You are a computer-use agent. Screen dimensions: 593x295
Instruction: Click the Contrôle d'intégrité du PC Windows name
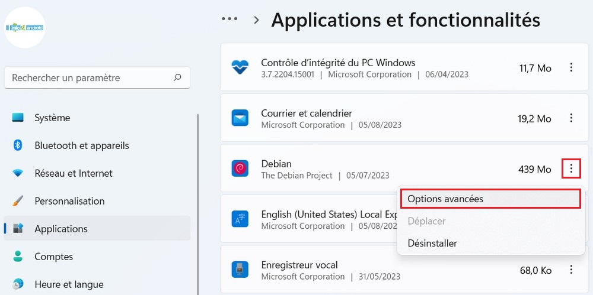(338, 62)
